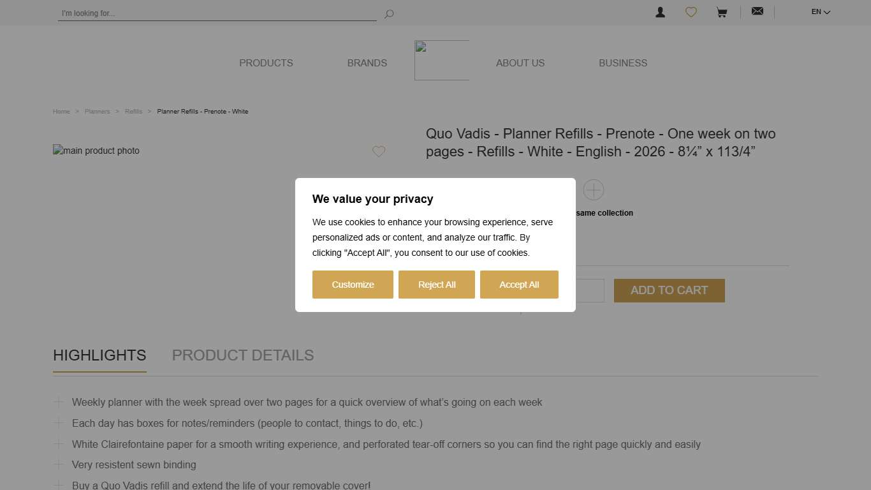The image size is (871, 490).
Task: Expand the Products menu
Action: [266, 63]
